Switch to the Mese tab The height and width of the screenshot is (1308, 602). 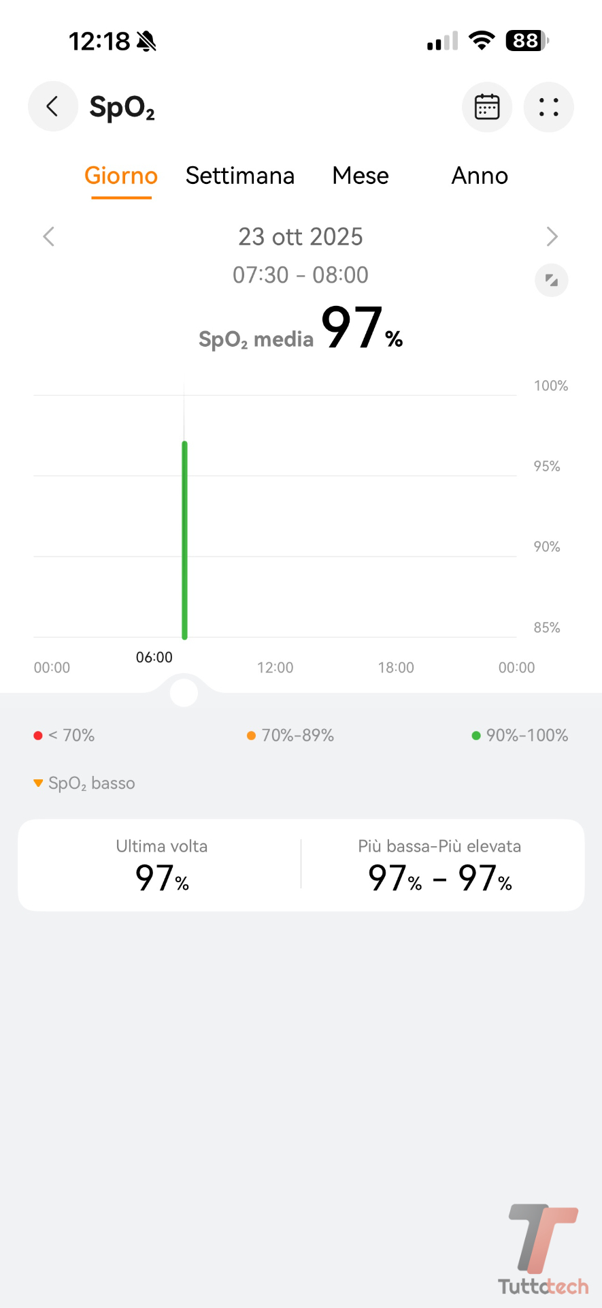[361, 176]
